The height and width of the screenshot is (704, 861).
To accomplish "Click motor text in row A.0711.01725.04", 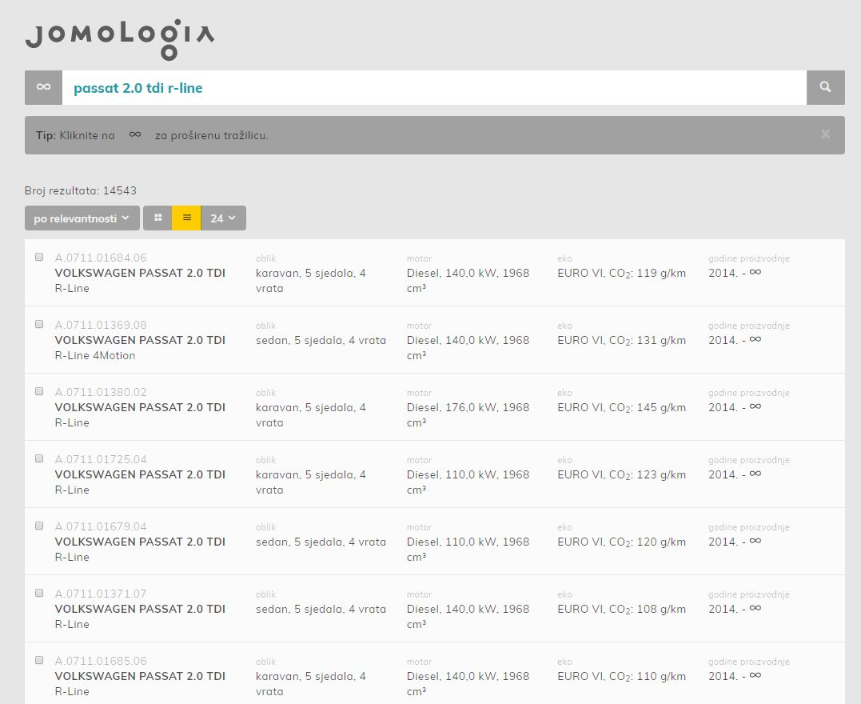I will pos(468,482).
